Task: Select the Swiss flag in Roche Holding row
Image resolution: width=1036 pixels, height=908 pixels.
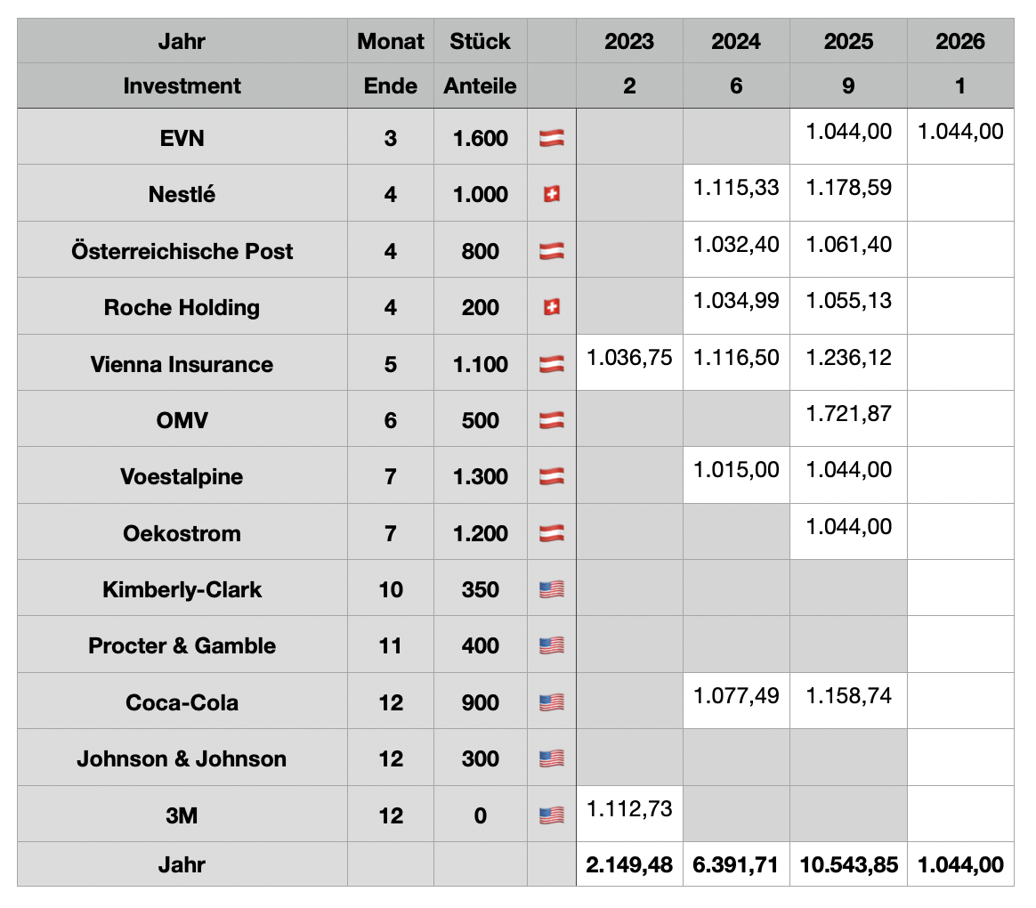Action: (551, 307)
